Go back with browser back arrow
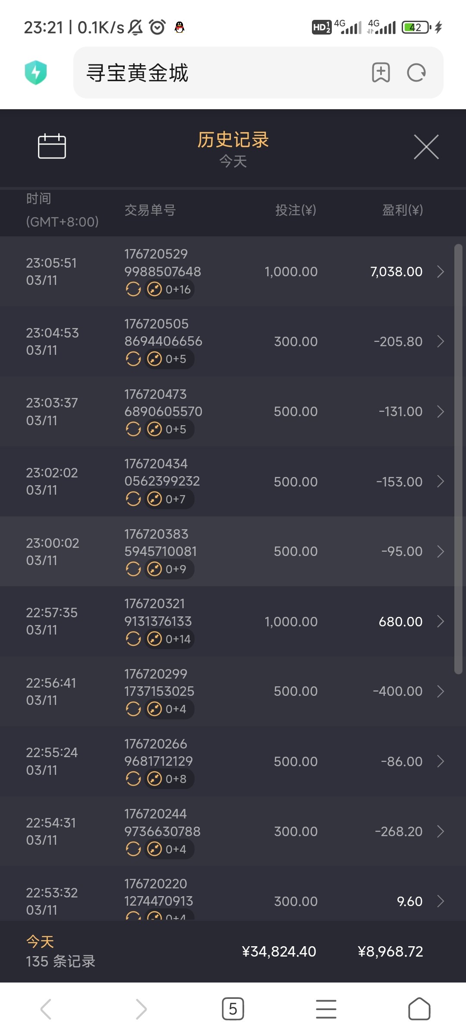The width and height of the screenshot is (466, 1036). pyautogui.click(x=46, y=1009)
